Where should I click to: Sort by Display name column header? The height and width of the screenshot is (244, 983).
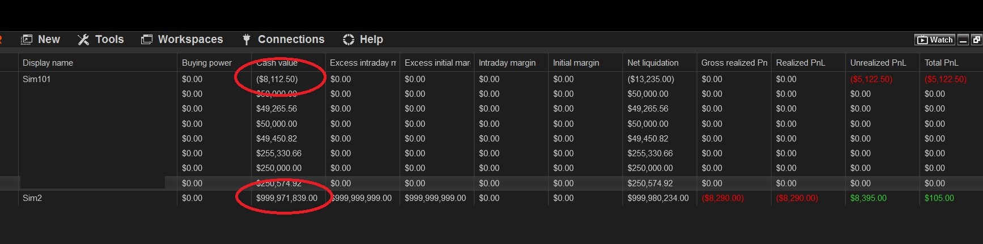(48, 63)
